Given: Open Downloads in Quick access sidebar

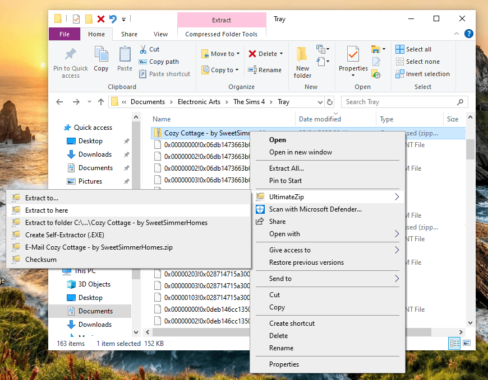Looking at the screenshot, I should point(95,154).
